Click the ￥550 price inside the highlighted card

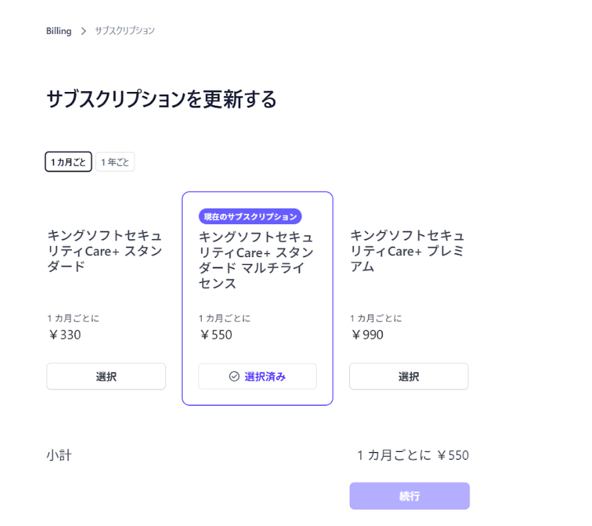(216, 335)
